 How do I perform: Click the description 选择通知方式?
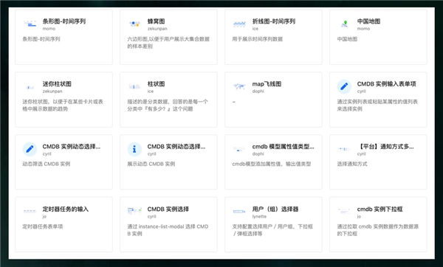tap(352, 164)
